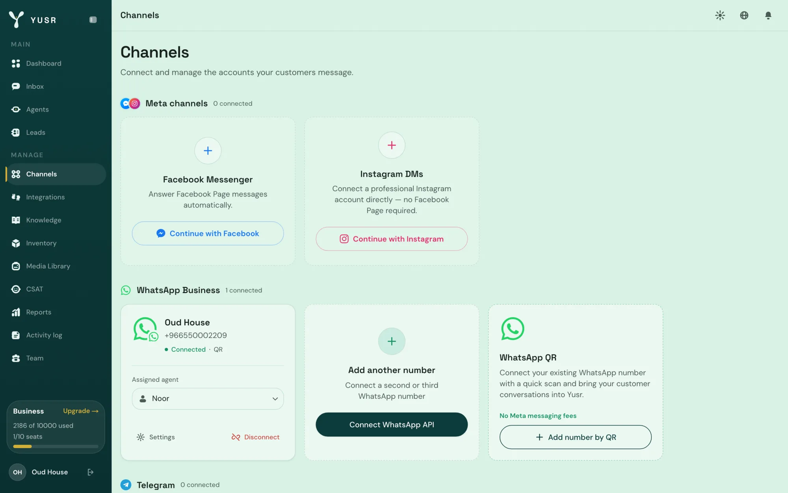Click the Meta channels Messenger and Instagram logos
This screenshot has height=493, width=788.
pyautogui.click(x=130, y=103)
